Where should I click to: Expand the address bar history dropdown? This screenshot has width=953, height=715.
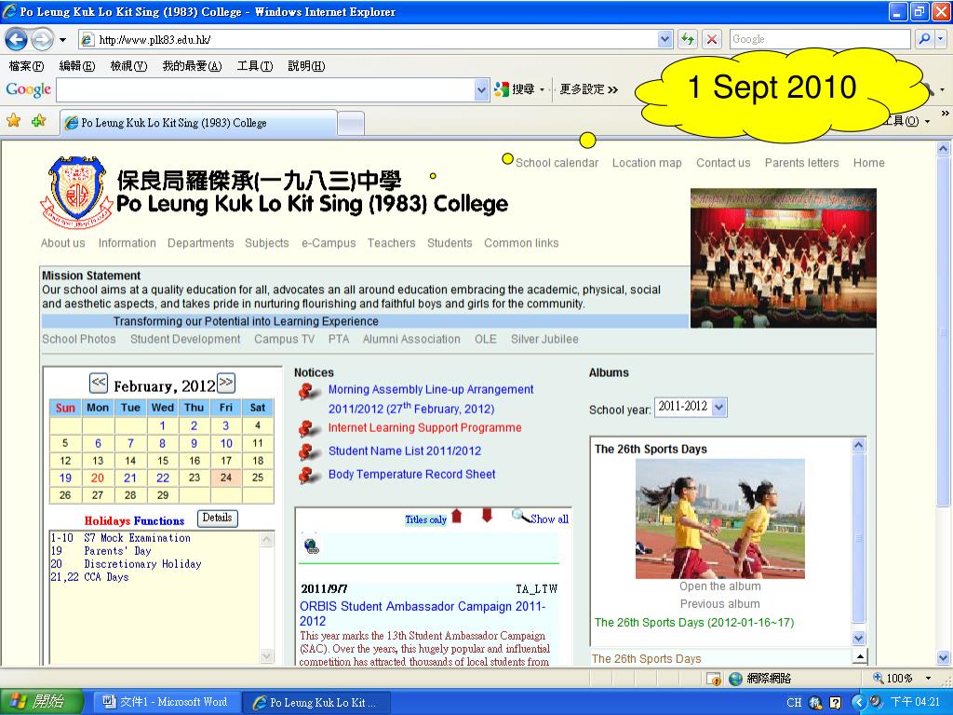[664, 39]
